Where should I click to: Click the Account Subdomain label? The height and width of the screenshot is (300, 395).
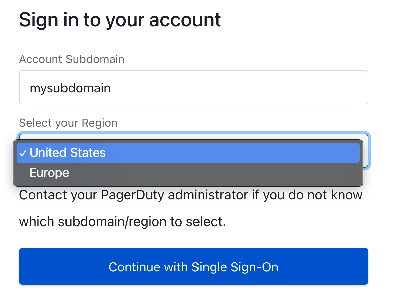tap(72, 59)
